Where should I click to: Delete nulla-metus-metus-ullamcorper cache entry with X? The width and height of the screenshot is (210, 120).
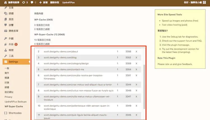pos(136,97)
